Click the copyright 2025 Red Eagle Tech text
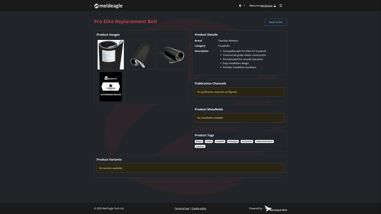Screen dimensions: 381x214 pos(109,208)
